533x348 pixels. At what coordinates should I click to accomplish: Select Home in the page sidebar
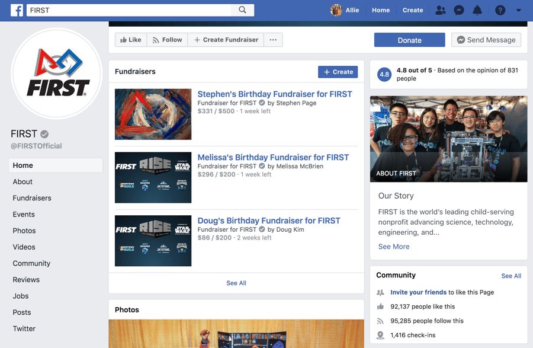pos(56,165)
